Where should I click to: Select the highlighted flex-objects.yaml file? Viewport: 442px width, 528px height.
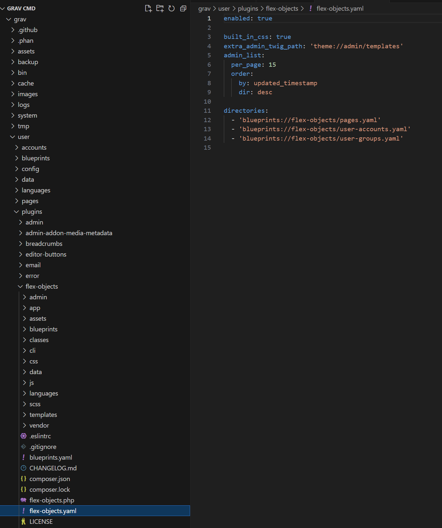[95, 511]
